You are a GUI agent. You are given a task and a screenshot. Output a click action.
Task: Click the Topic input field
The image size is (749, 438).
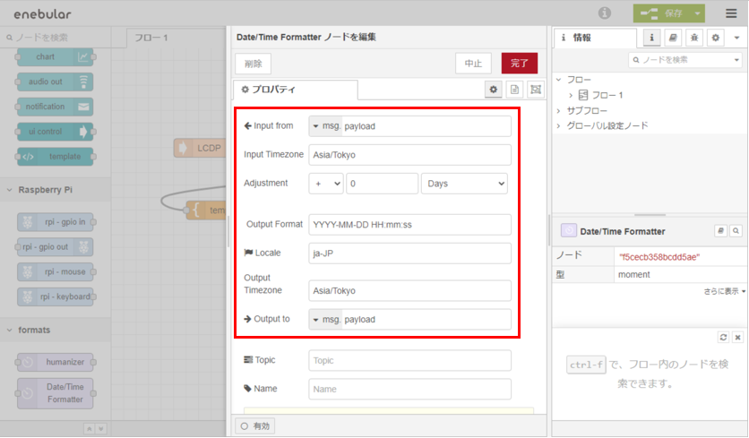click(x=409, y=360)
